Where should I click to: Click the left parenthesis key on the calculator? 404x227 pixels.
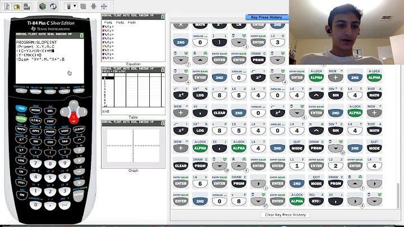click(x=50, y=152)
